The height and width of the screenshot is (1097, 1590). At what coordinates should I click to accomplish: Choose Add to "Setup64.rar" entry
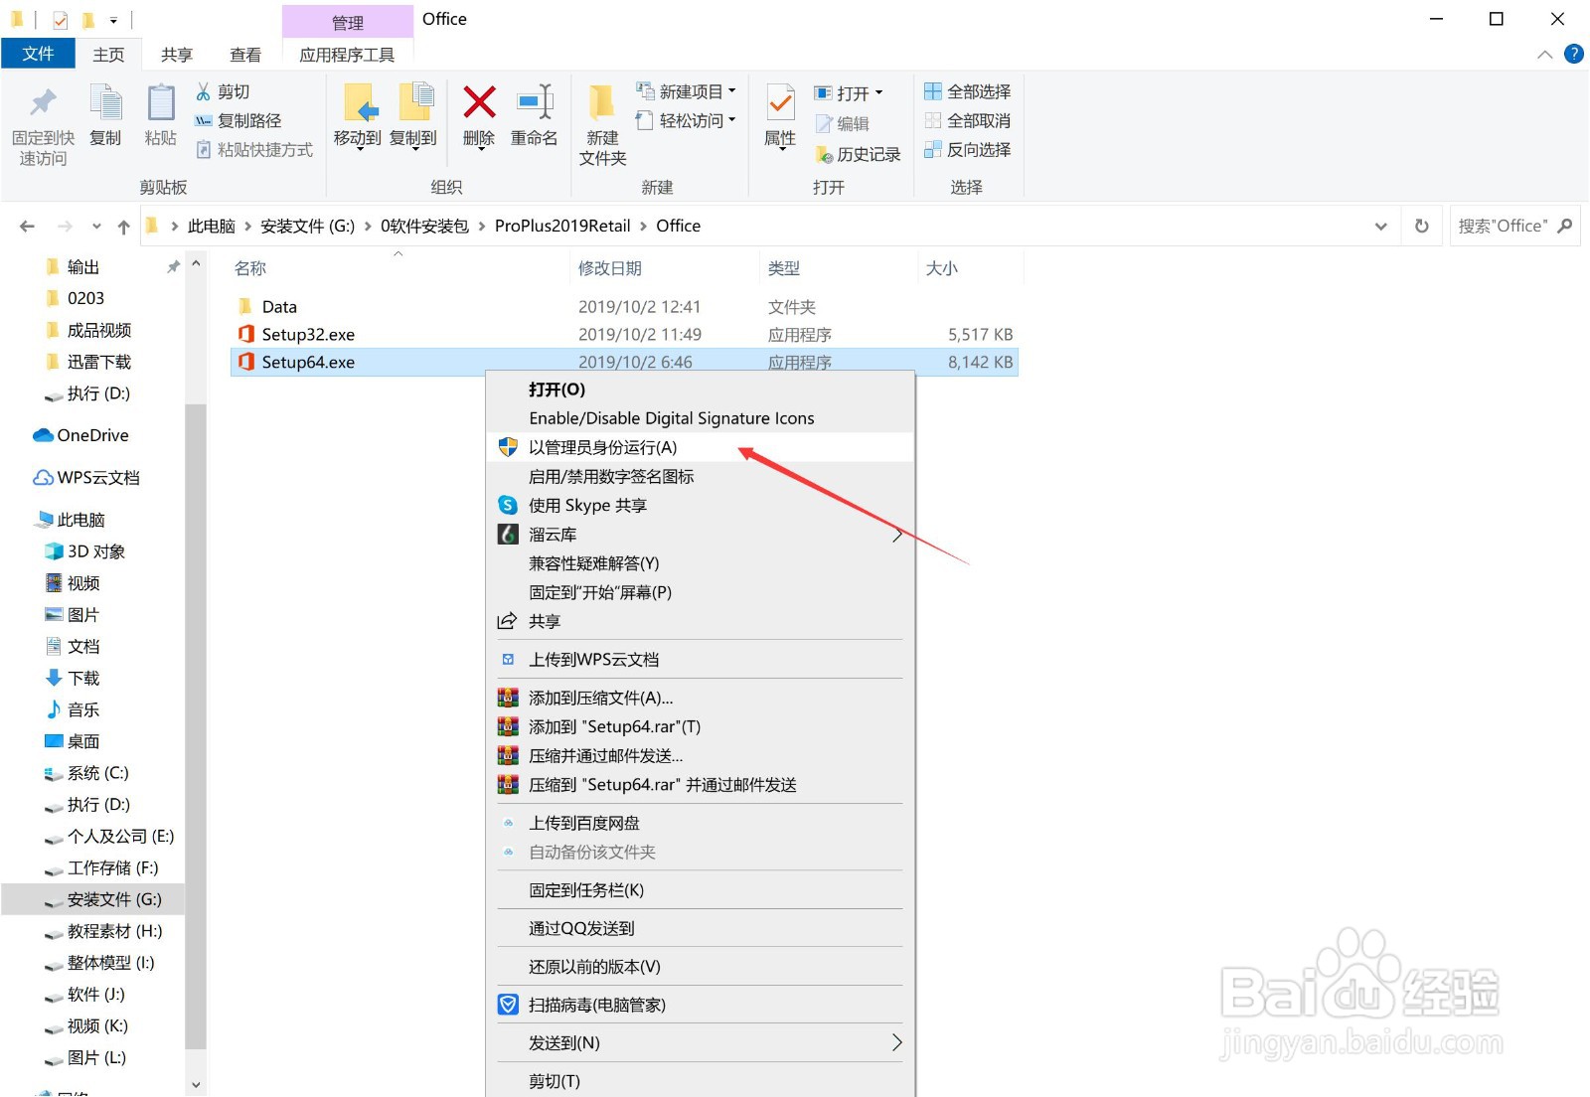[x=700, y=726]
